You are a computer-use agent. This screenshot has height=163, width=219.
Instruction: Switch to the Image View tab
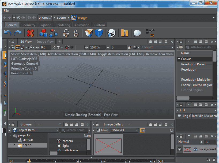pos(45,41)
